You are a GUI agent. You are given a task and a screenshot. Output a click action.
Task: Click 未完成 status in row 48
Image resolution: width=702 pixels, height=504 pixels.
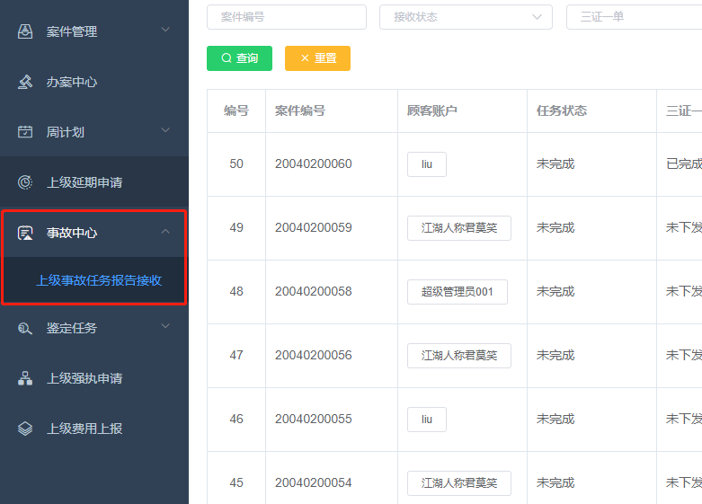[555, 291]
